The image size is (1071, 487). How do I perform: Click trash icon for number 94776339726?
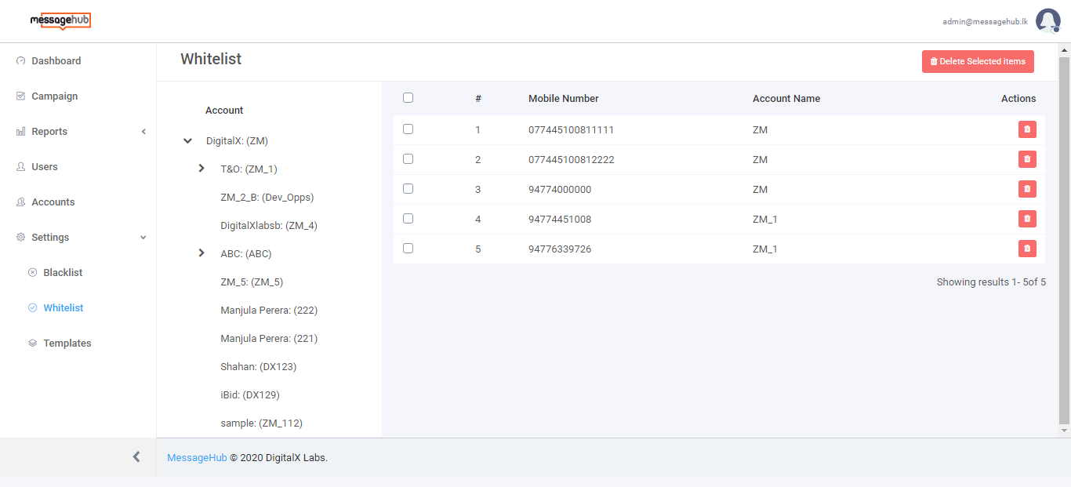click(x=1026, y=249)
